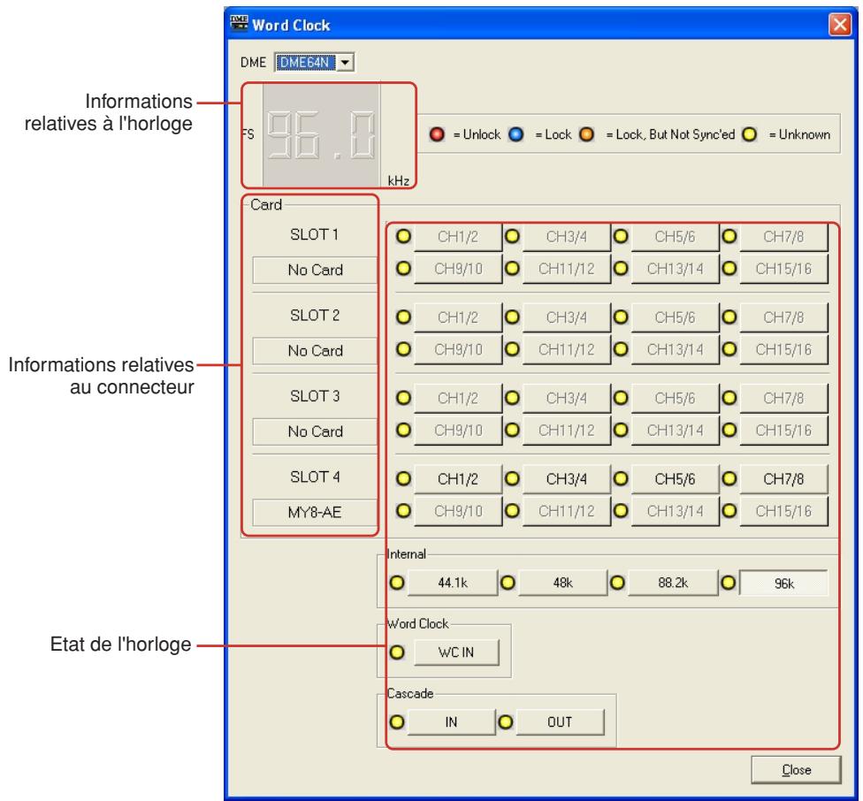
Task: Select Cascade IN clock source
Action: point(451,722)
